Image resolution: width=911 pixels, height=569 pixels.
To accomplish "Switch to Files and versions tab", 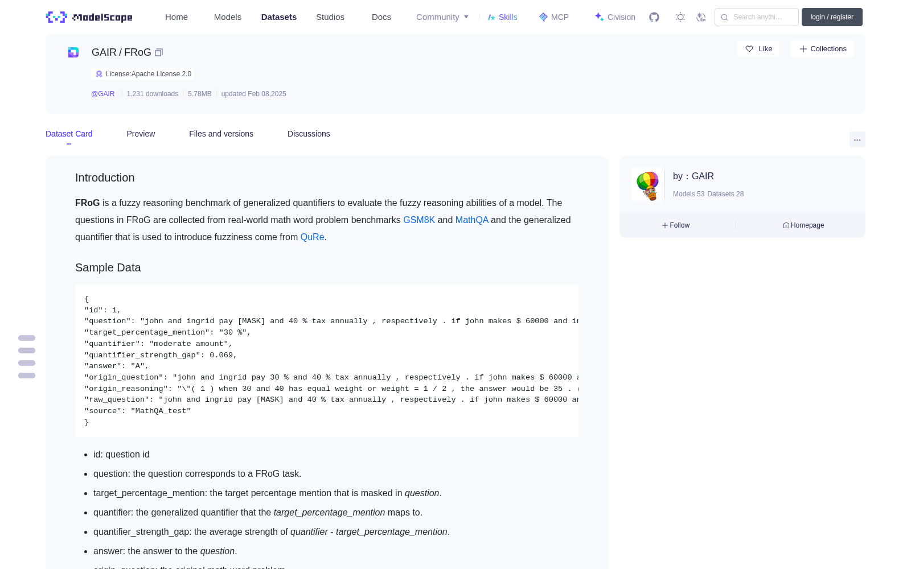I will coord(221,134).
